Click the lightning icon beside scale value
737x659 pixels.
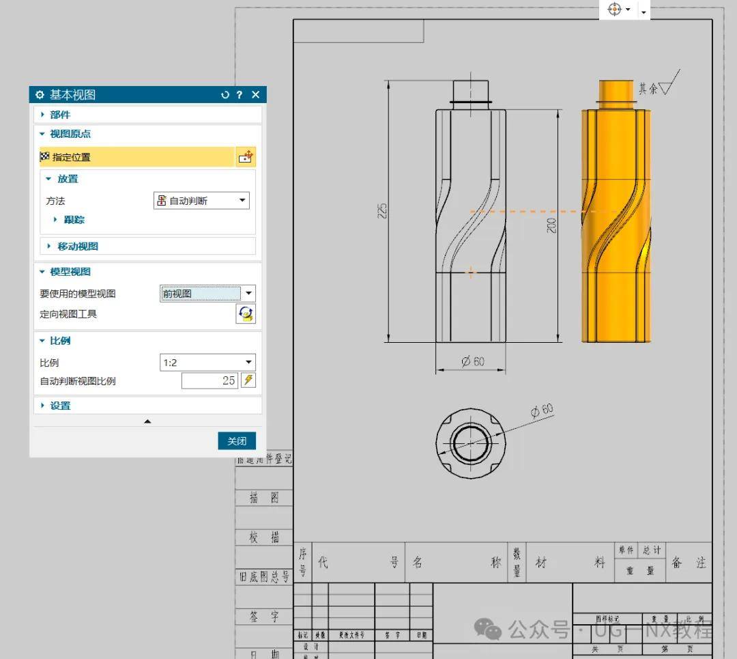(x=248, y=380)
